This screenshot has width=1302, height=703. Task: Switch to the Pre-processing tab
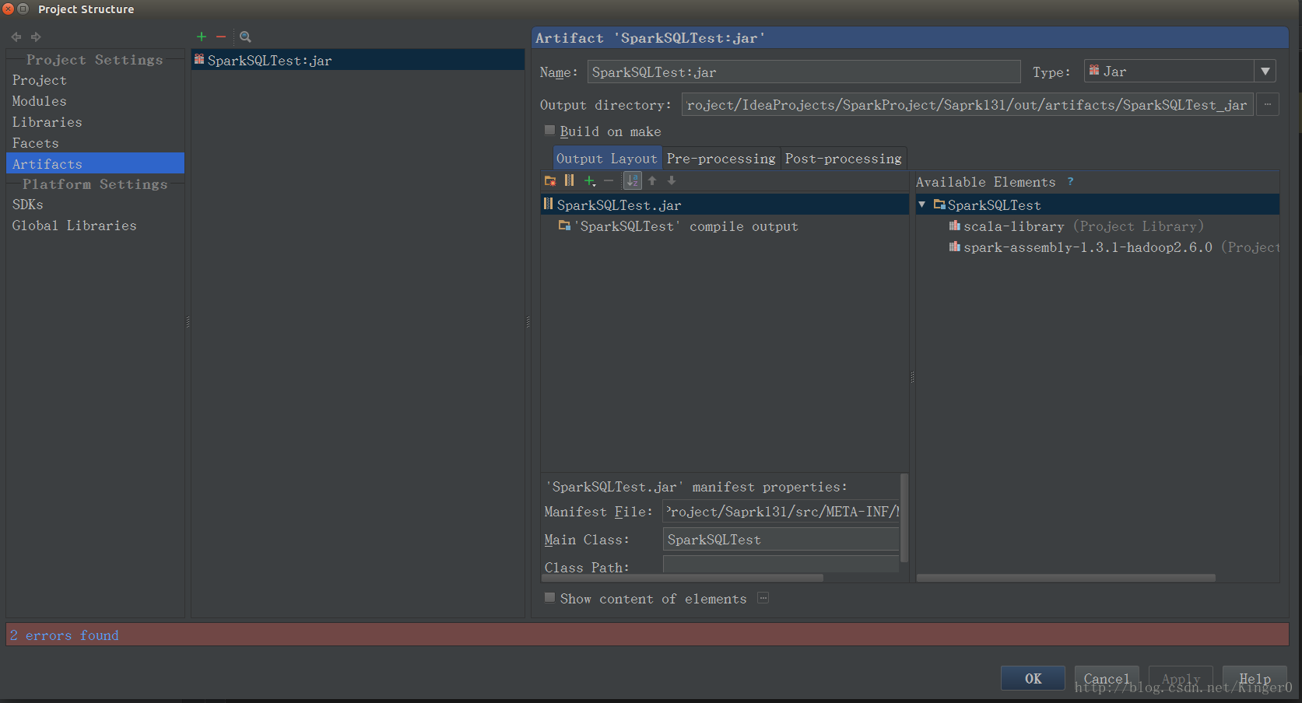point(721,158)
